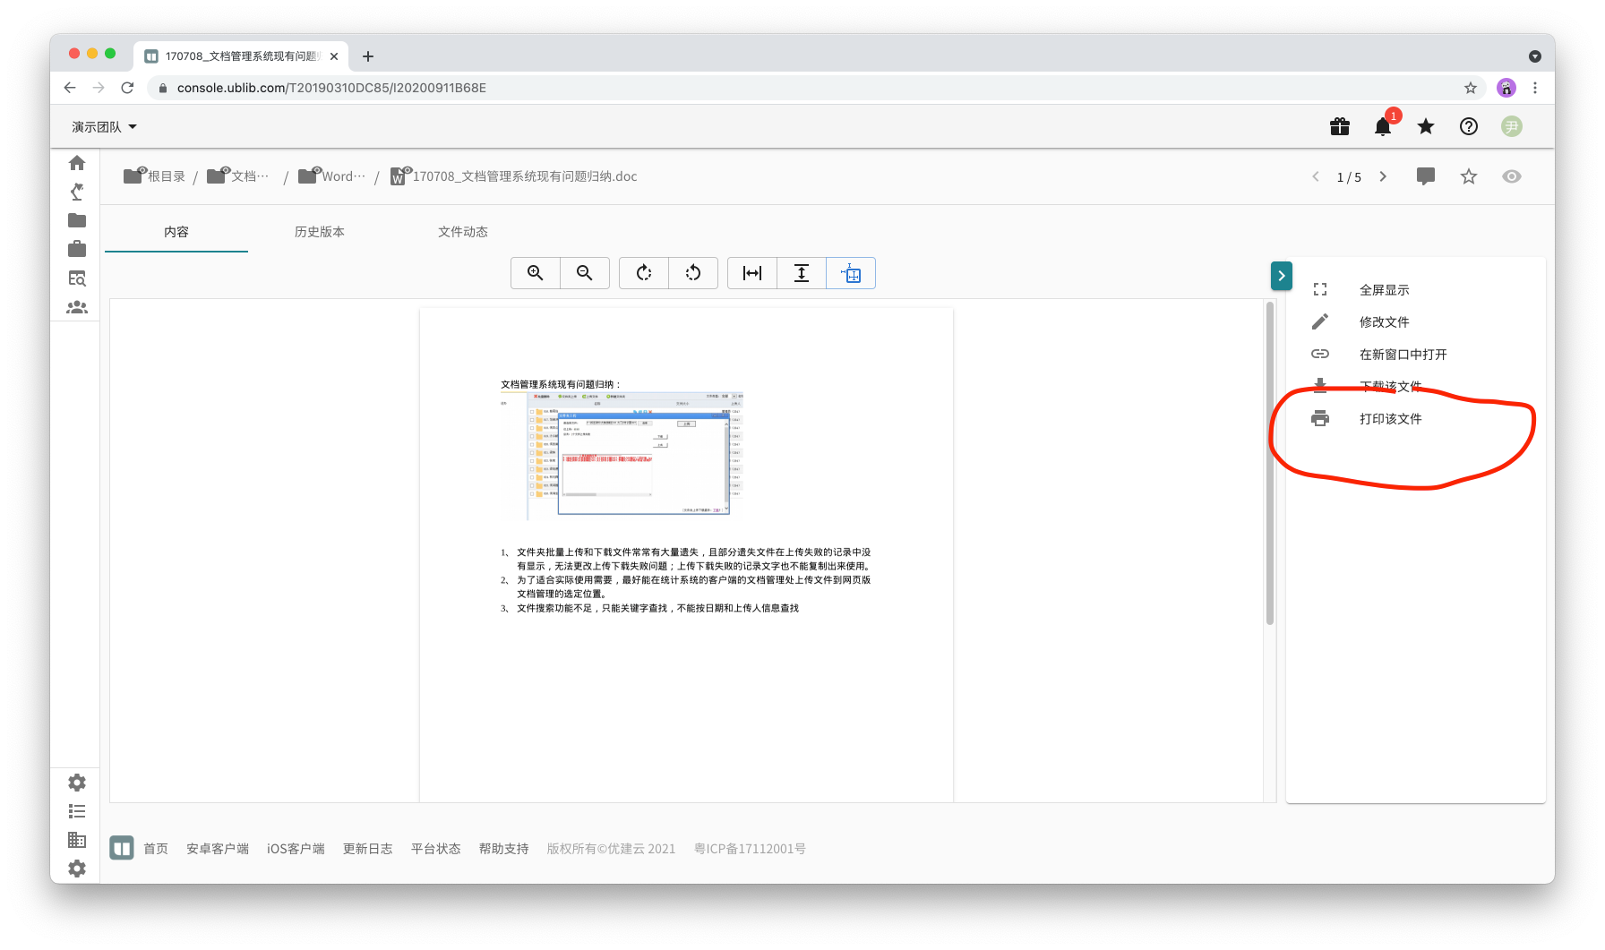Click the zoom out magnifier icon
This screenshot has height=950, width=1605.
pos(585,273)
